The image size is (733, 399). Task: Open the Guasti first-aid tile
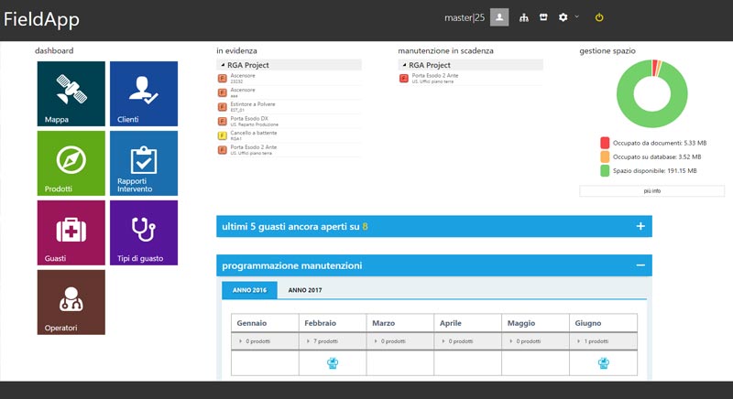coord(71,232)
